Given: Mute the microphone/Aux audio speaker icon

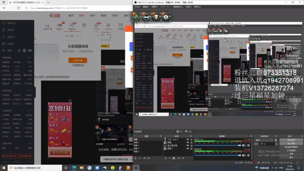Looking at the screenshot, I should click(244, 145).
